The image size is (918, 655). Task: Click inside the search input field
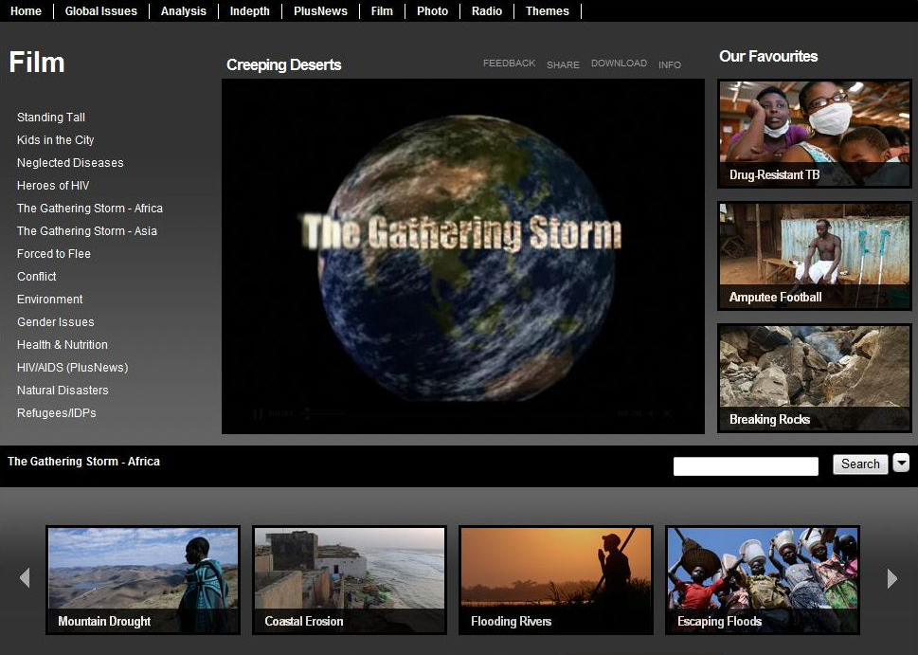(x=745, y=465)
